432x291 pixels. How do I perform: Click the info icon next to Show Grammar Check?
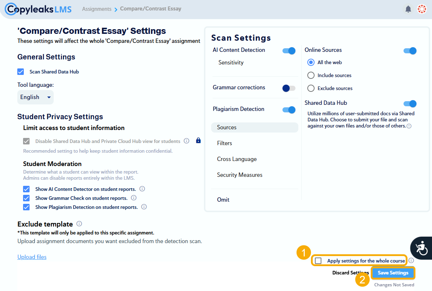point(134,198)
